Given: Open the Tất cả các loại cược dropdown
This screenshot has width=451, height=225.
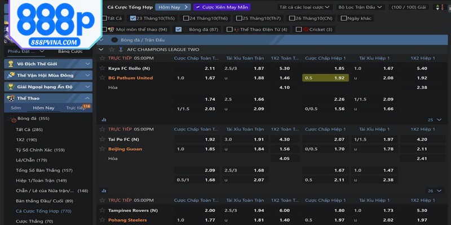Looking at the screenshot, I should tap(305, 7).
